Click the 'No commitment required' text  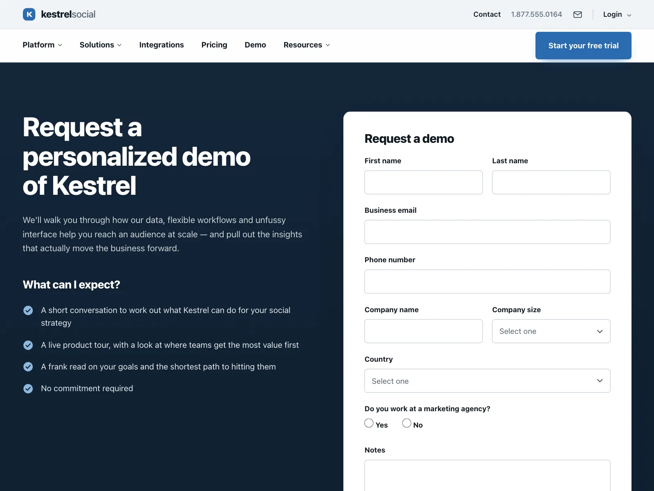coord(87,388)
